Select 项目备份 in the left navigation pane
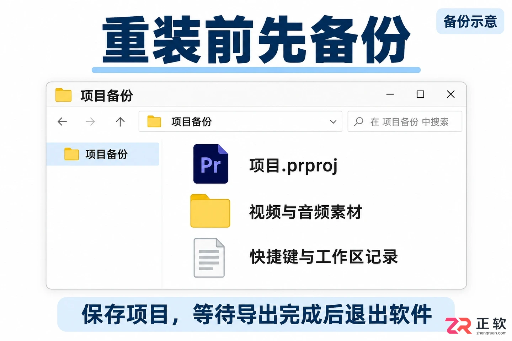 point(103,154)
